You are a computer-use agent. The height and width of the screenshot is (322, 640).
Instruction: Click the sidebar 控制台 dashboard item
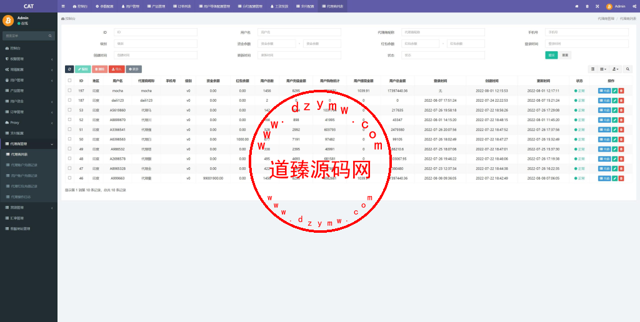[x=29, y=48]
